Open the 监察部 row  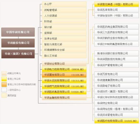point(64,33)
